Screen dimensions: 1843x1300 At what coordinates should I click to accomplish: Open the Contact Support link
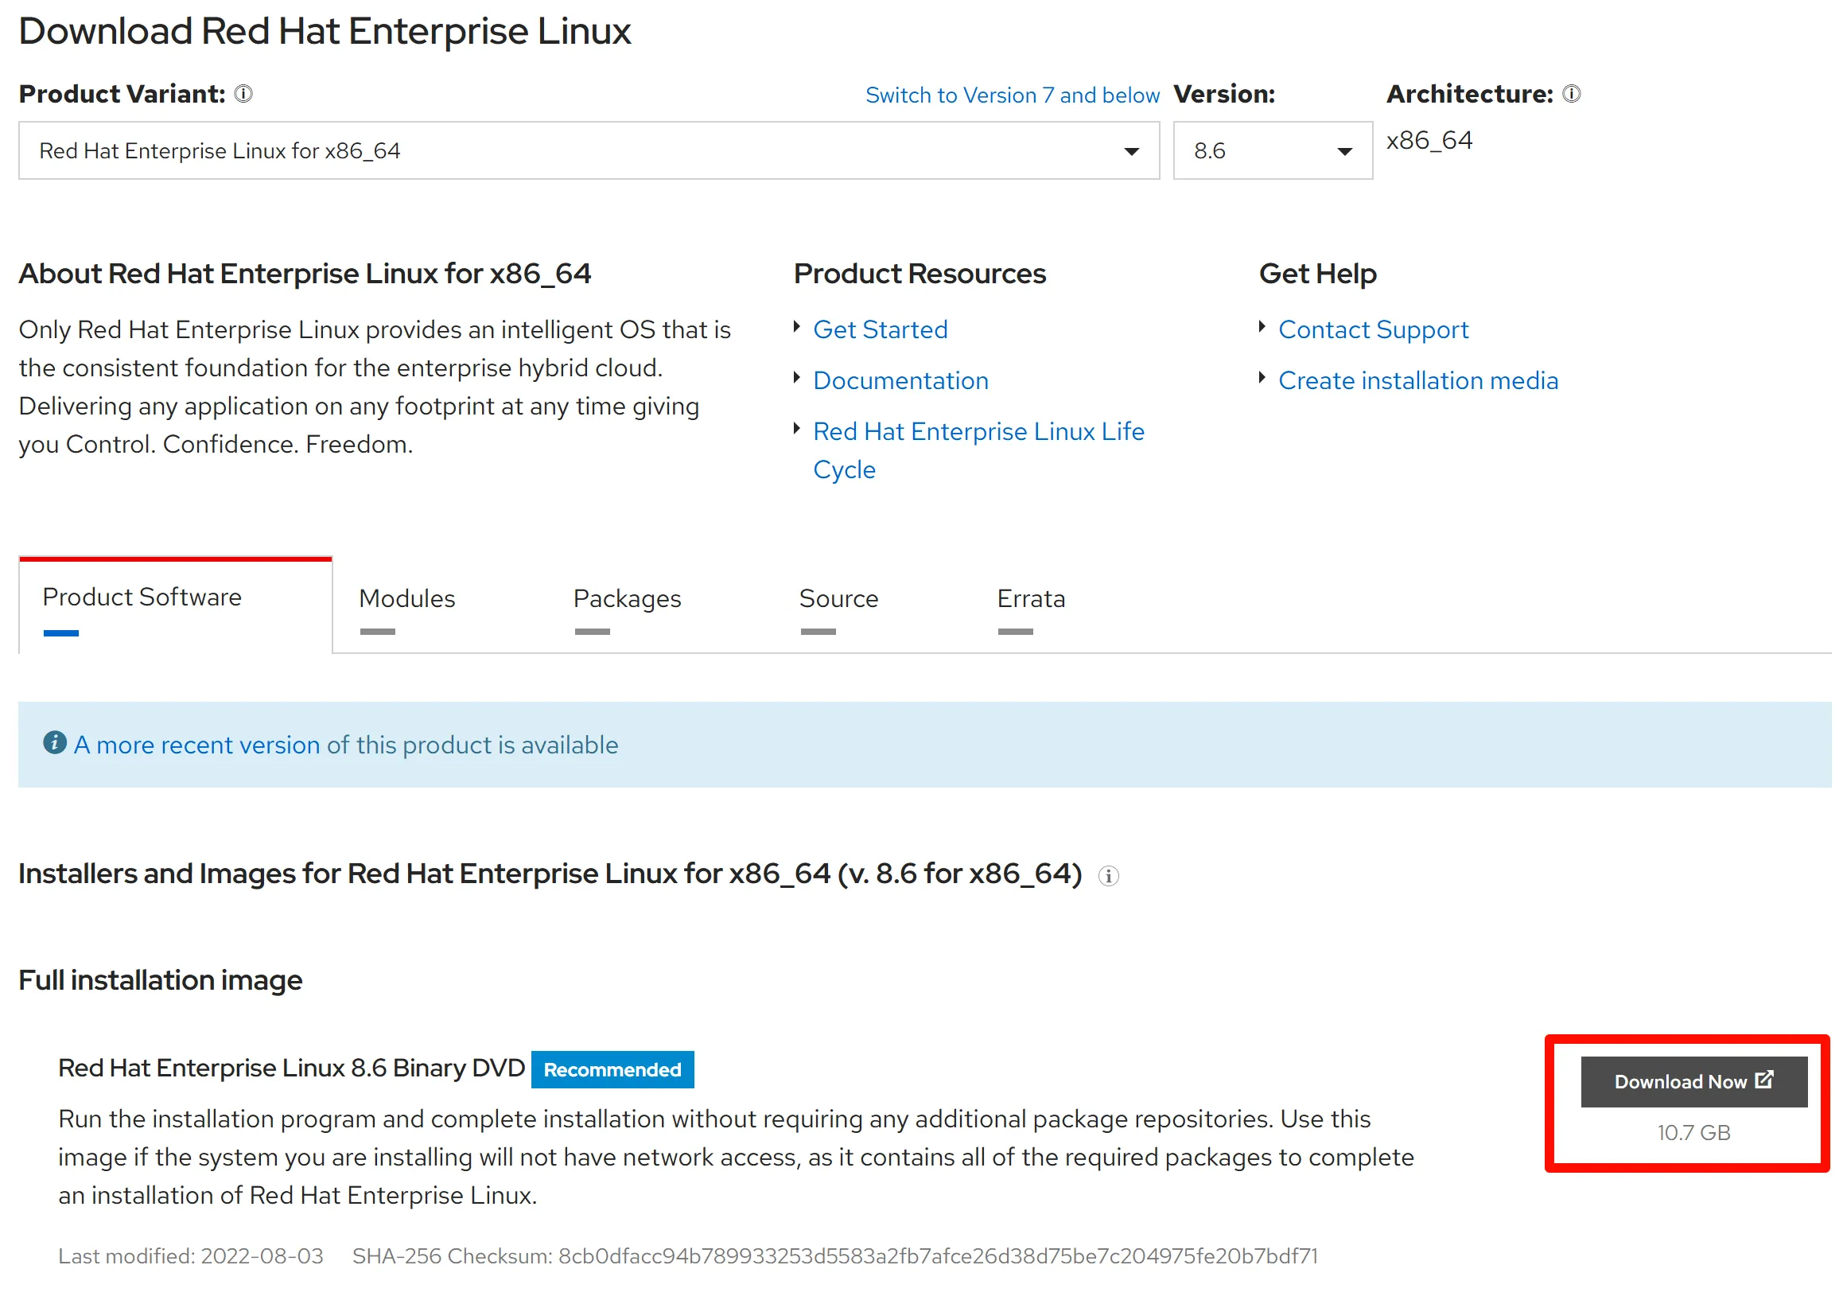1374,330
